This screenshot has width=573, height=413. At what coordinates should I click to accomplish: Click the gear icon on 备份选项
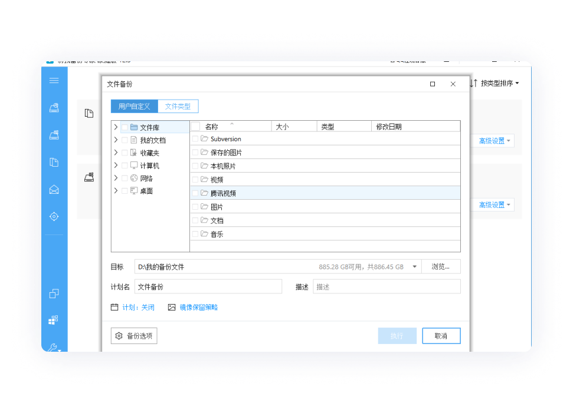(119, 336)
